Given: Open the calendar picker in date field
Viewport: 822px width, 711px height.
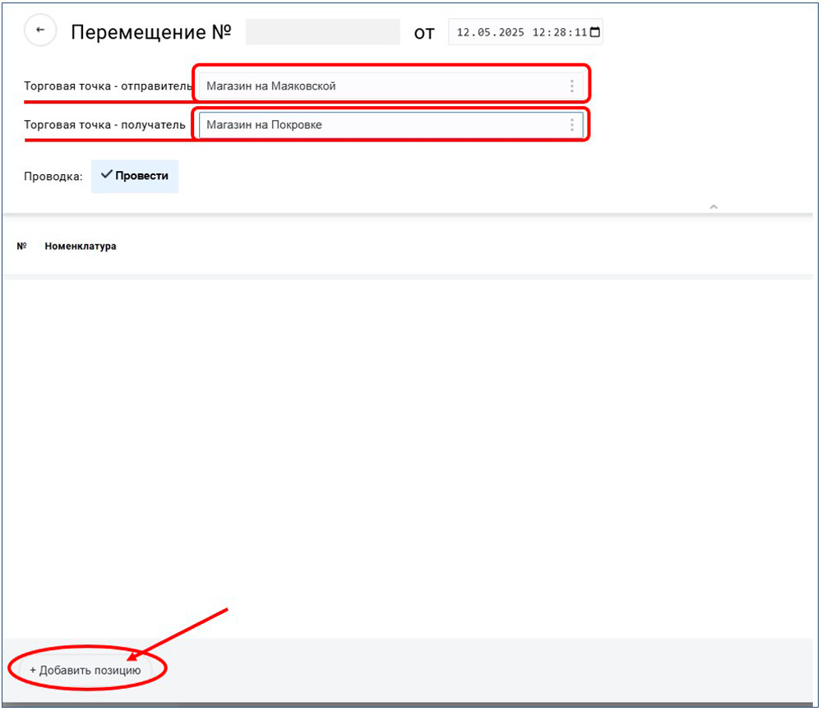Looking at the screenshot, I should [x=595, y=33].
